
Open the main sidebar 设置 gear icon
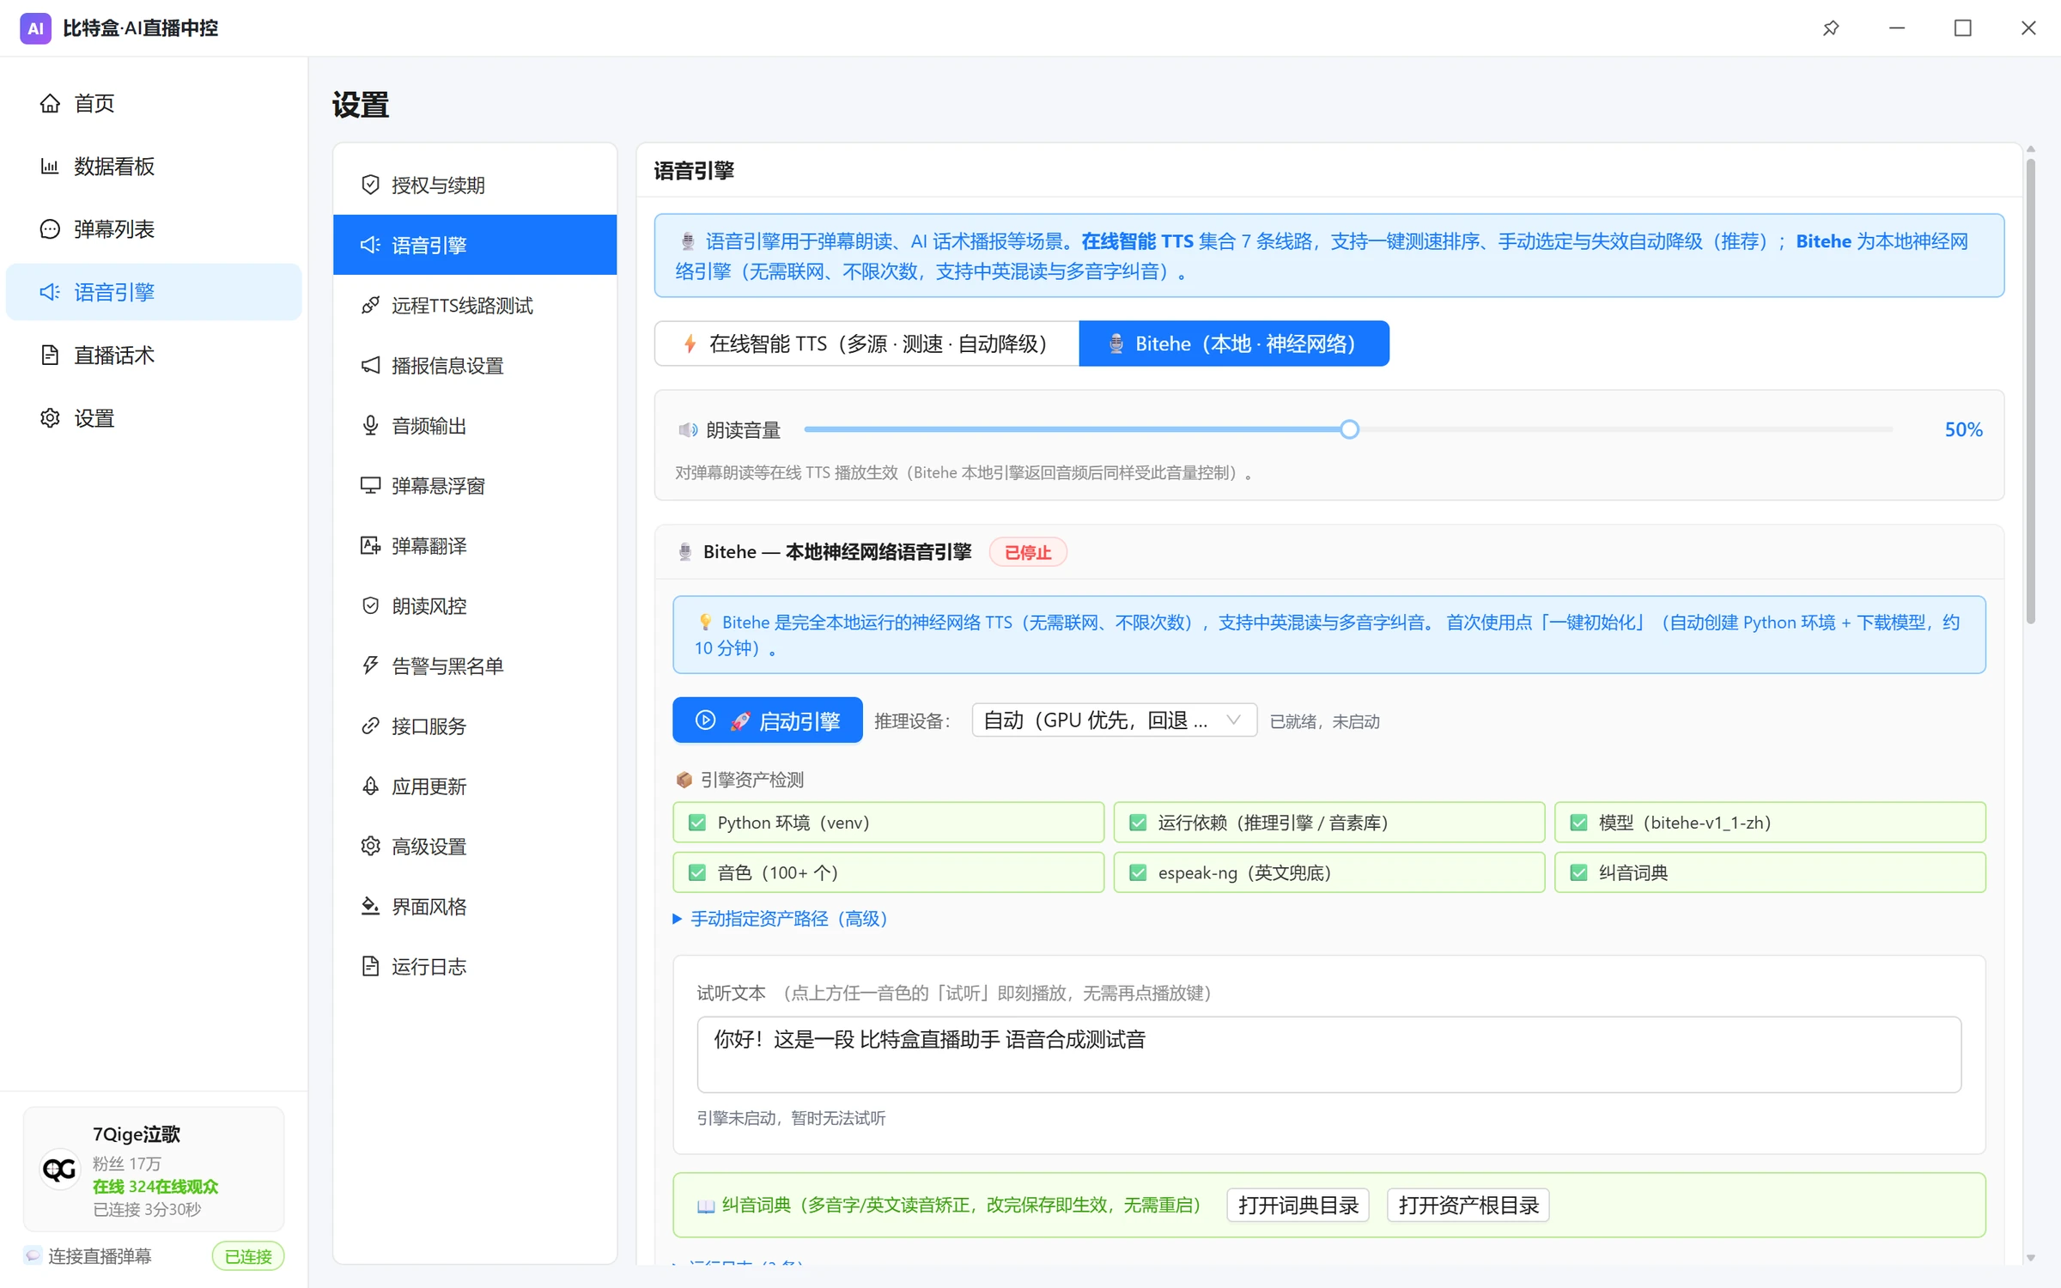pyautogui.click(x=50, y=418)
